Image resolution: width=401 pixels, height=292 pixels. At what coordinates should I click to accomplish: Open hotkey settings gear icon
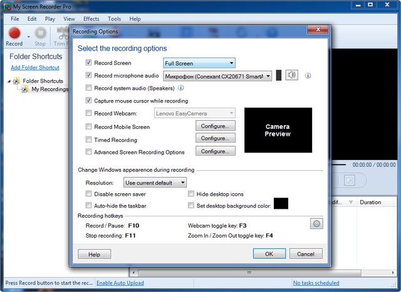click(x=316, y=224)
